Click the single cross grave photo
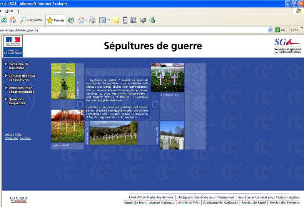 pos(63,81)
